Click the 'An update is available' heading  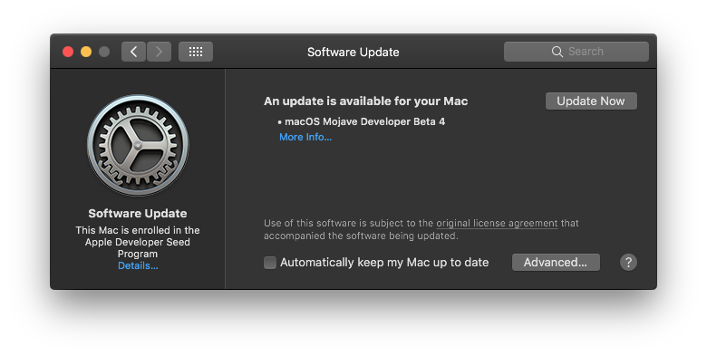point(365,101)
